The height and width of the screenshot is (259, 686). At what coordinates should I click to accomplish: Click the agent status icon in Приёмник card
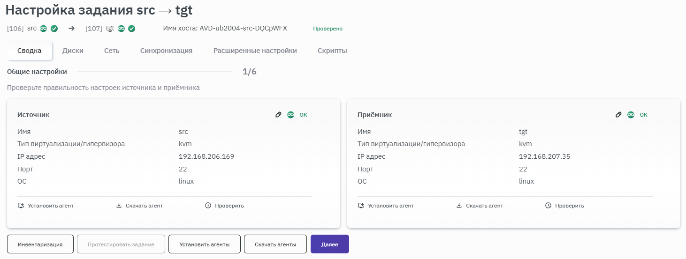[x=631, y=115]
